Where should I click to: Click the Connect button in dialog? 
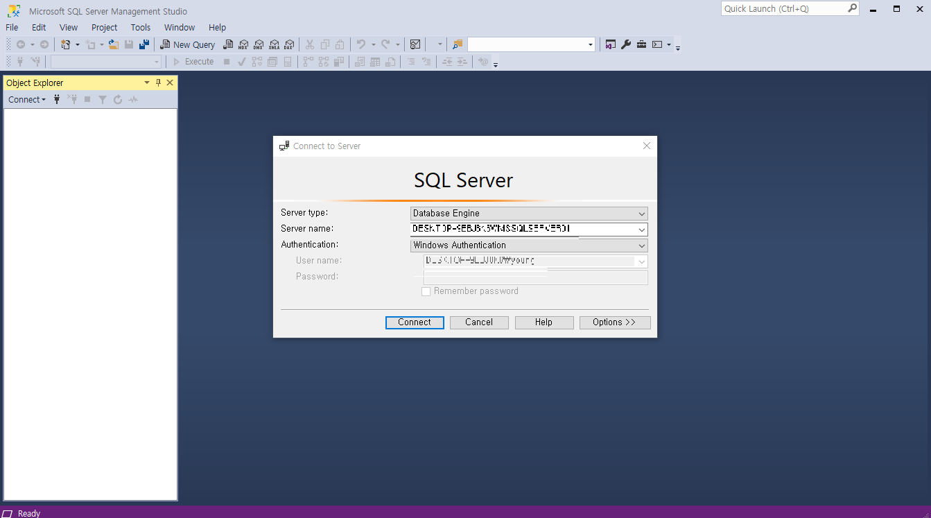tap(415, 322)
